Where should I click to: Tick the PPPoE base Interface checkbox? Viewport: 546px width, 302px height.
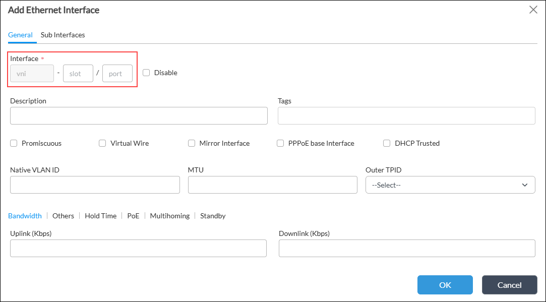pos(280,143)
